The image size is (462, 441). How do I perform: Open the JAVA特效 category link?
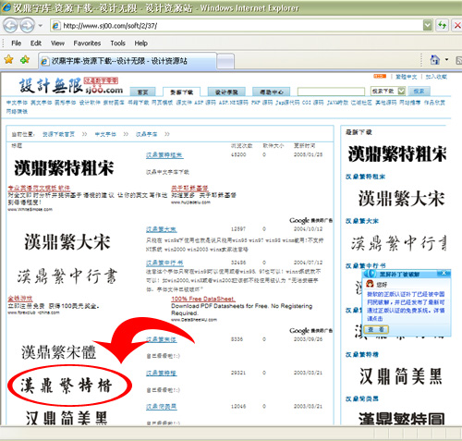pos(337,103)
